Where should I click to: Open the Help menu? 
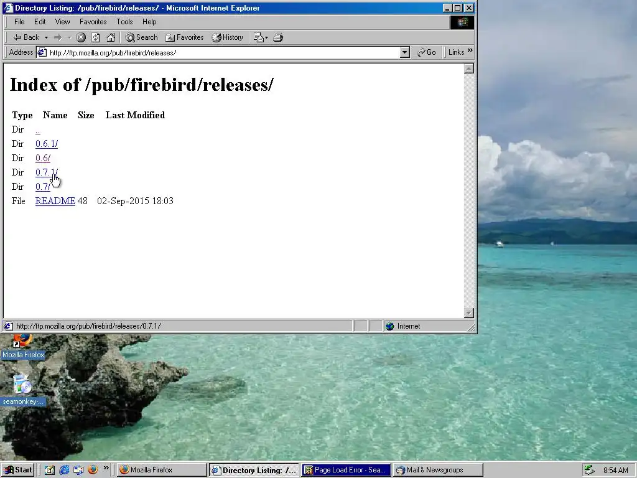click(x=149, y=22)
